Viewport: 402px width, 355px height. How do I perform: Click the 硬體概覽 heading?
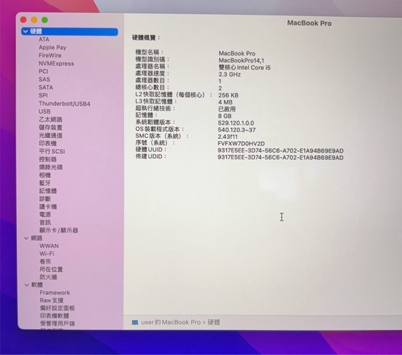click(x=146, y=38)
